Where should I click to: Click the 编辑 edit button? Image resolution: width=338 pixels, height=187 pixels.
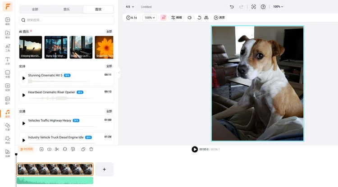(x=177, y=18)
